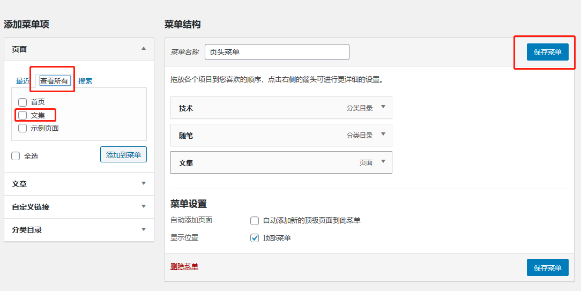Viewport: 581px width, 291px height.
Task: Focus the 菜单名称 text field
Action: [277, 52]
